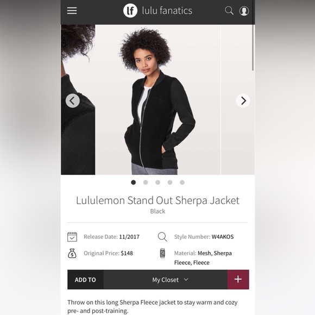
Task: Advance to the next product image
Action: 243,100
